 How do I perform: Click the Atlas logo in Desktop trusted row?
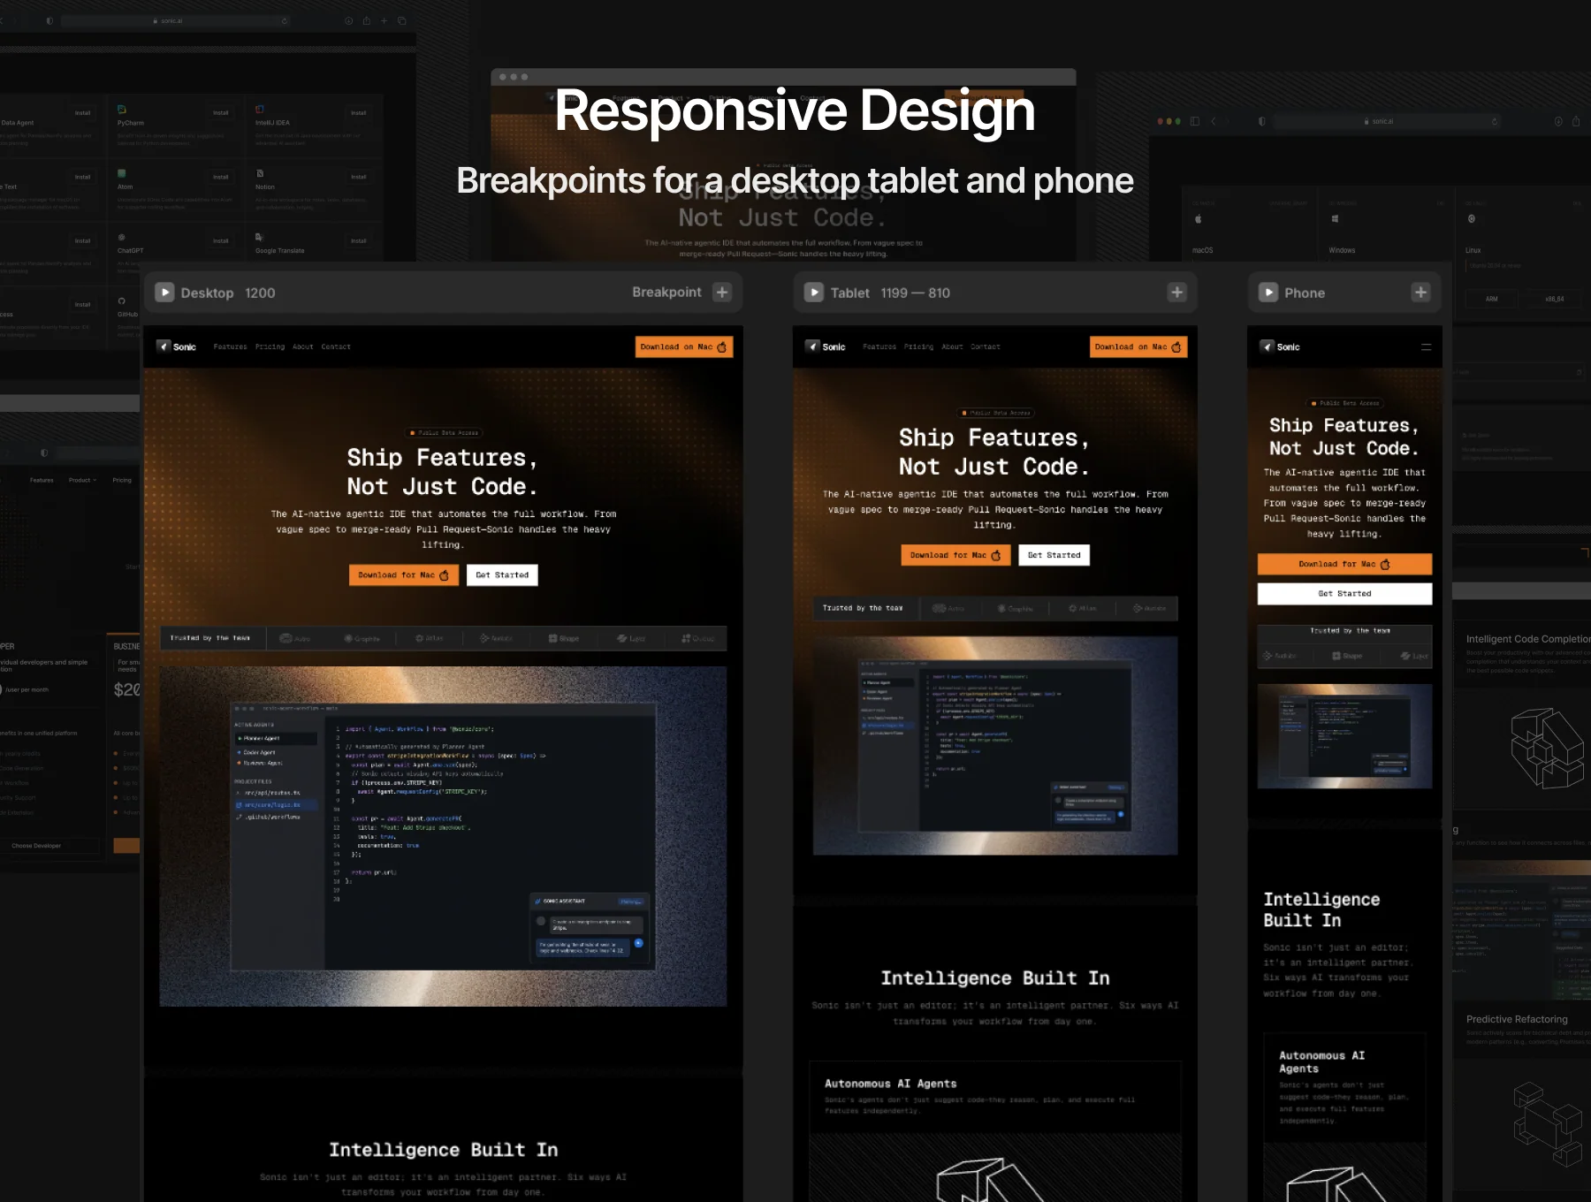[430, 638]
